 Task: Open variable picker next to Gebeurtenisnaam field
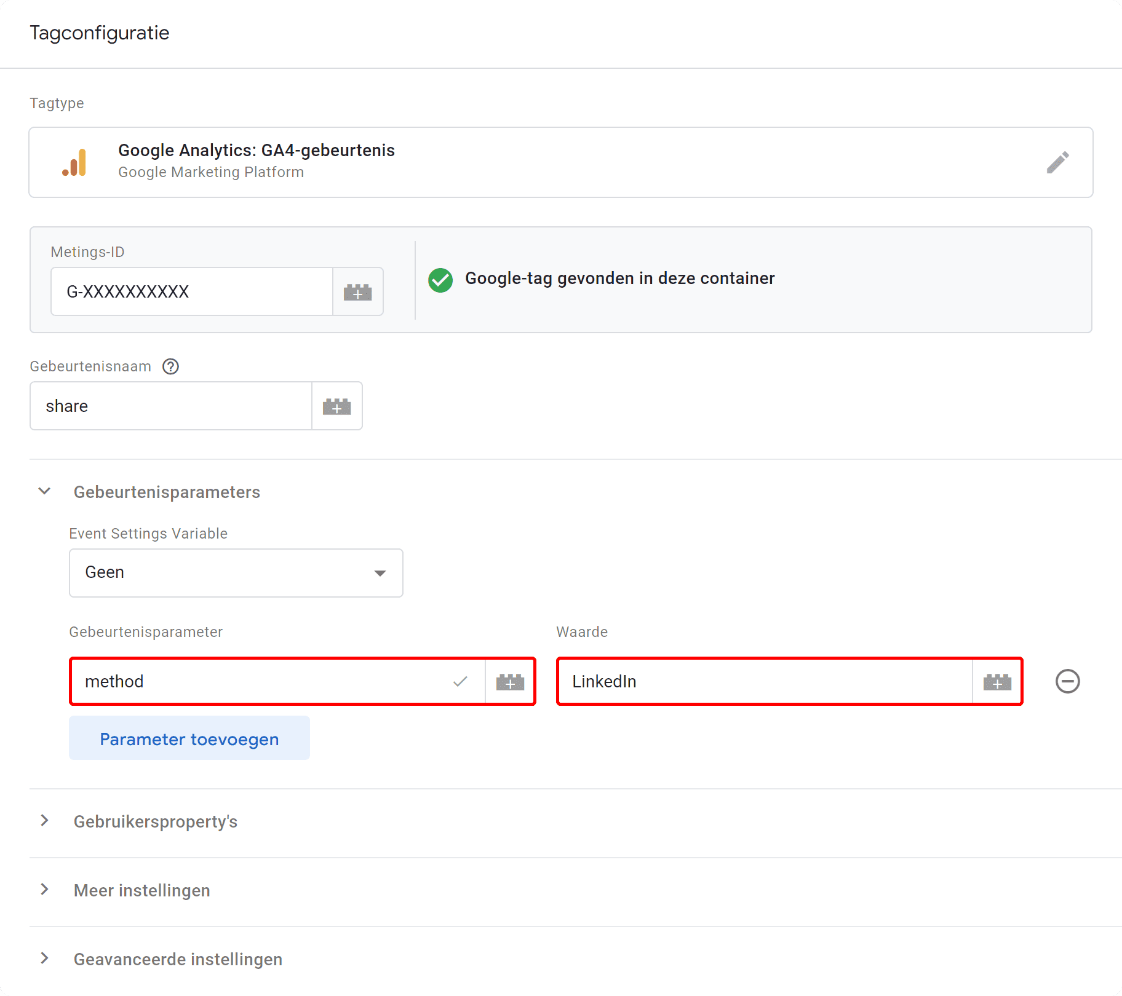pyautogui.click(x=336, y=406)
